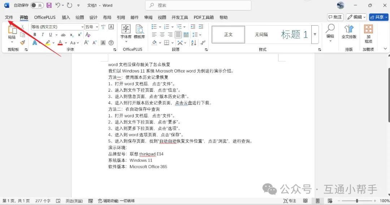The image size is (390, 205).
Task: Shrink font size with A down-arrow icon
Action: [x=95, y=43]
